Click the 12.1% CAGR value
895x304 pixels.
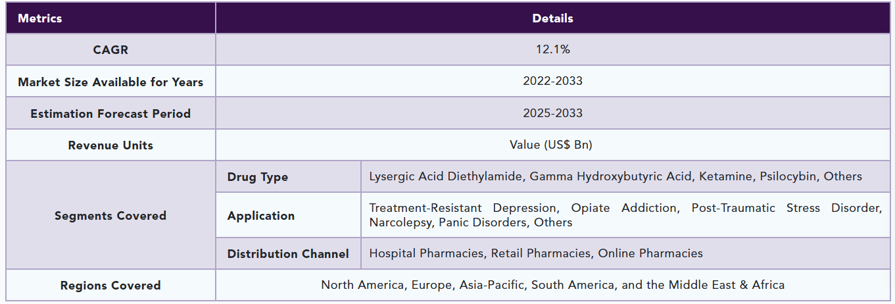552,49
